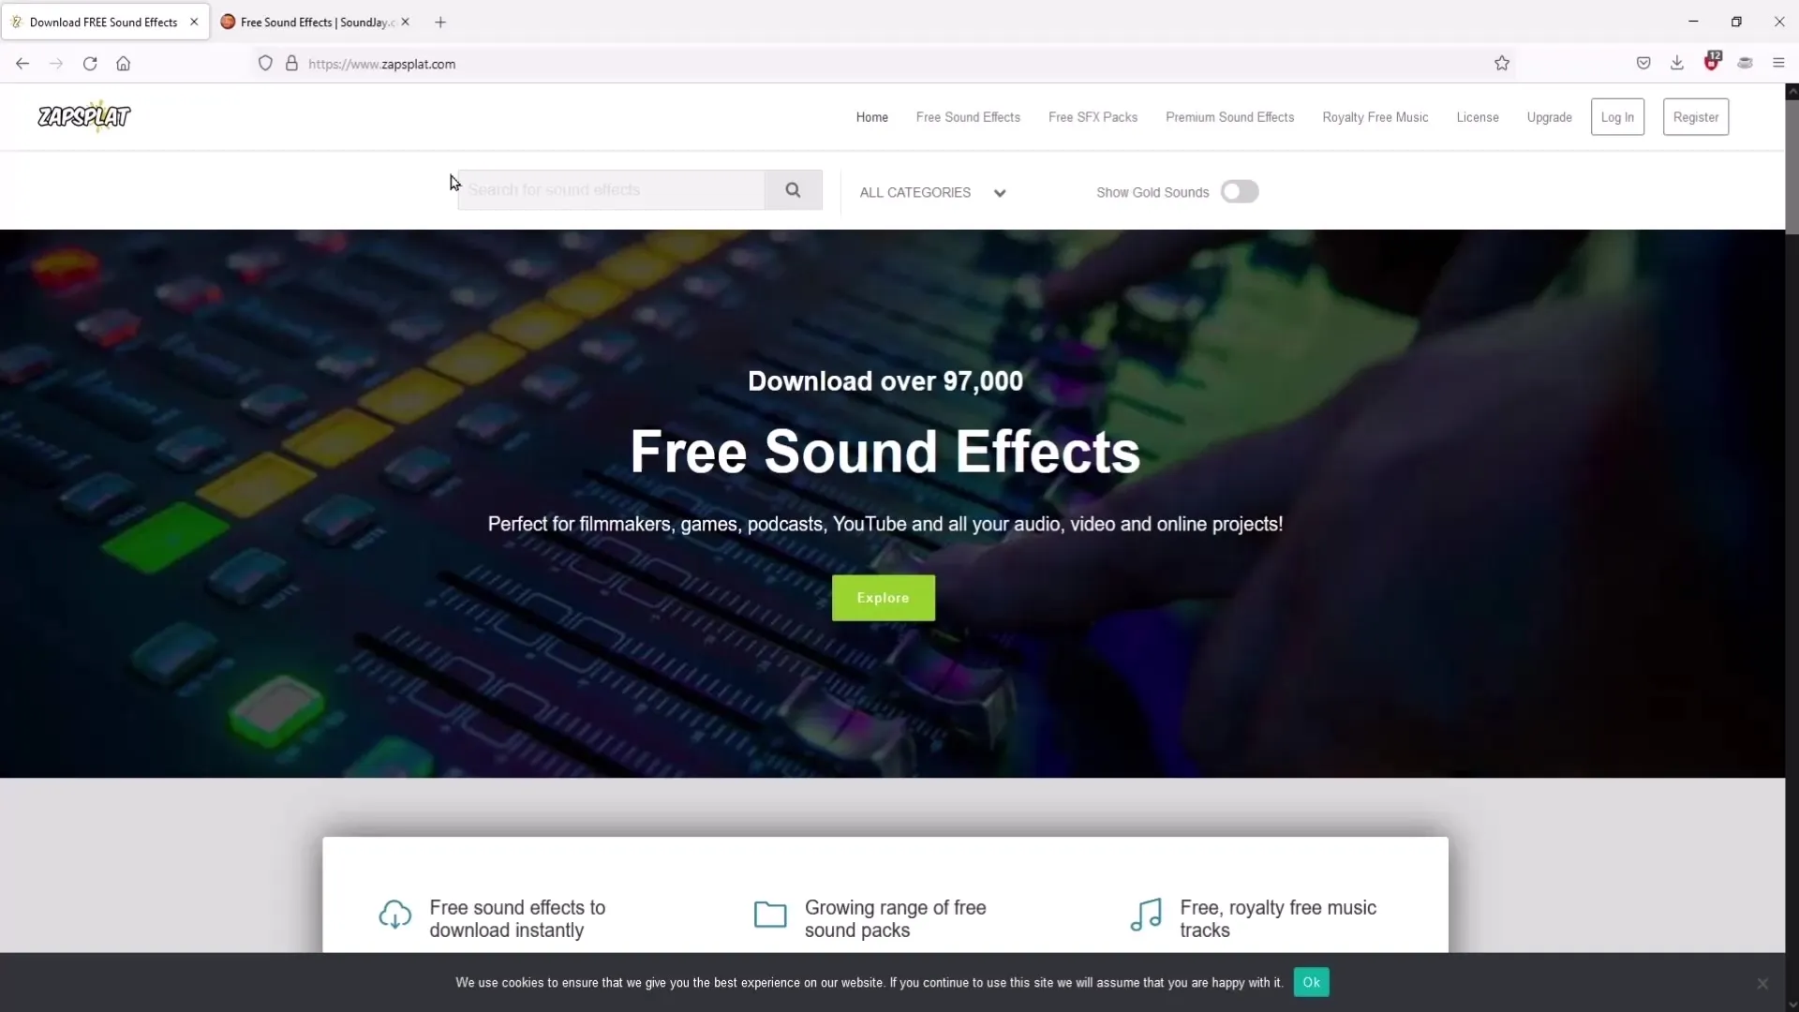
Task: Click the music note feature icon
Action: [x=1146, y=915]
